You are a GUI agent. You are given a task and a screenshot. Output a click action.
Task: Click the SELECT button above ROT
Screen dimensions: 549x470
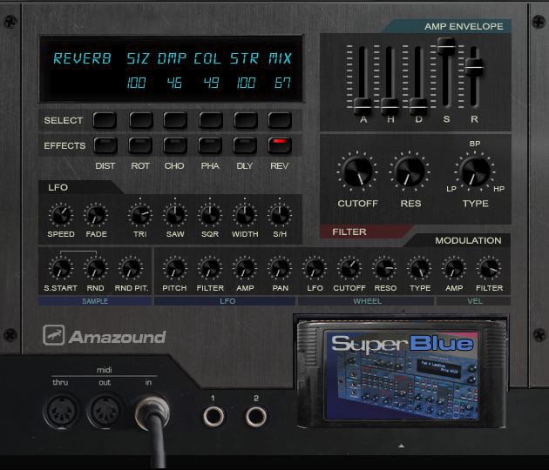click(x=141, y=120)
